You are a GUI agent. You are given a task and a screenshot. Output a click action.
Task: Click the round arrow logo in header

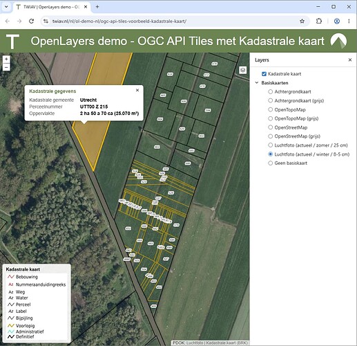[338, 41]
